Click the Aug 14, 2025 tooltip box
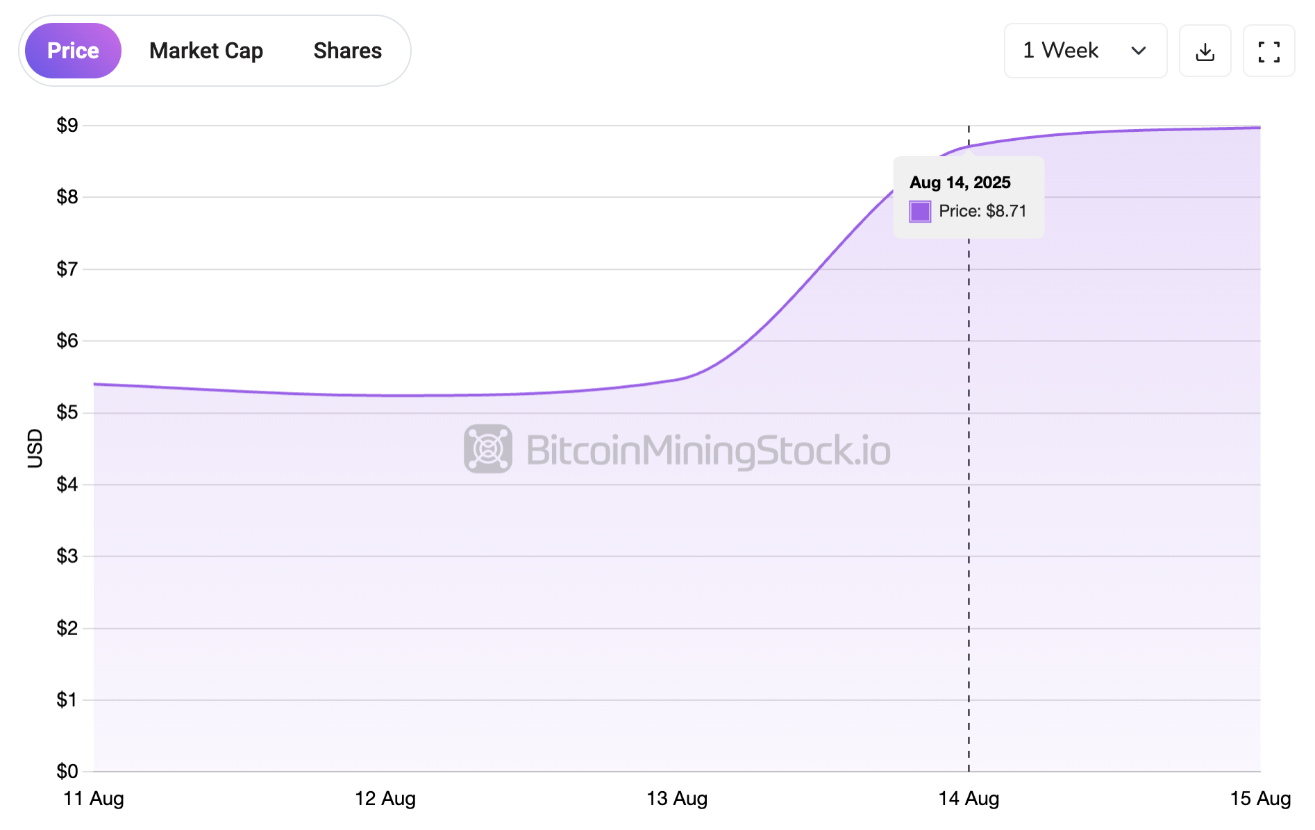 coord(969,197)
